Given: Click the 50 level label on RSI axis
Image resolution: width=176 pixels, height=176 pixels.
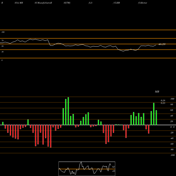Looking at the screenshot, I should tap(2, 46).
